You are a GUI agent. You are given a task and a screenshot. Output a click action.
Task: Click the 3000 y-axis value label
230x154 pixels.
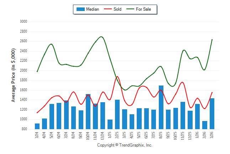23,22
